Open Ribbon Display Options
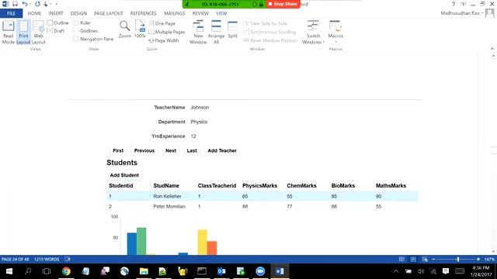 click(464, 4)
